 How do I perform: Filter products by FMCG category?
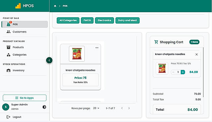click(87, 21)
